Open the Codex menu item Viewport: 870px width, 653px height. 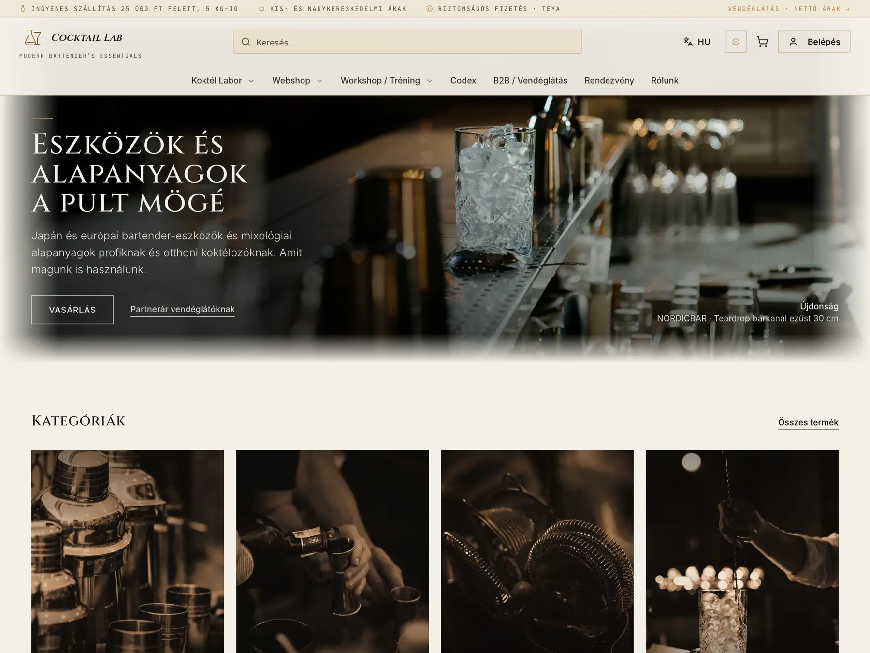[x=463, y=80]
